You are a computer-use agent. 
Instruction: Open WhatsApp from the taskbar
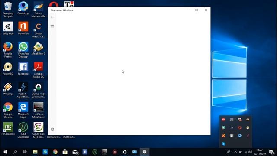[45, 152]
